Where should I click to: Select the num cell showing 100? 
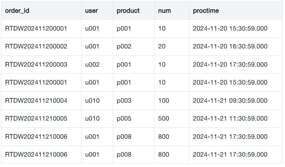click(x=163, y=101)
